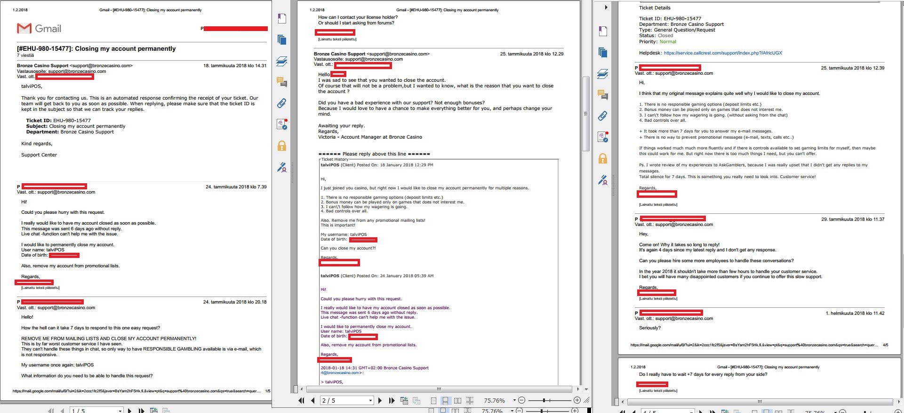Click 'Type: General Question/Request' text
Viewport: 904px width, 413px height.
click(677, 30)
